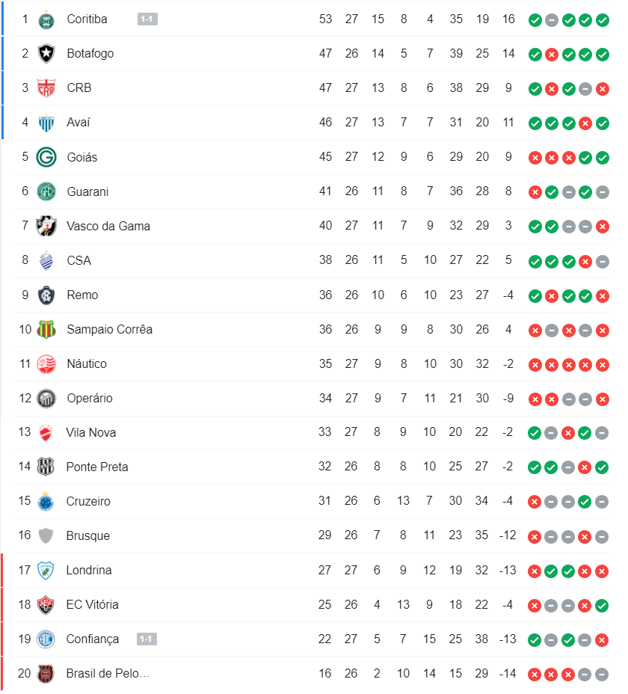Click the CRB crest icon
Image resolution: width=628 pixels, height=694 pixels.
coord(46,88)
